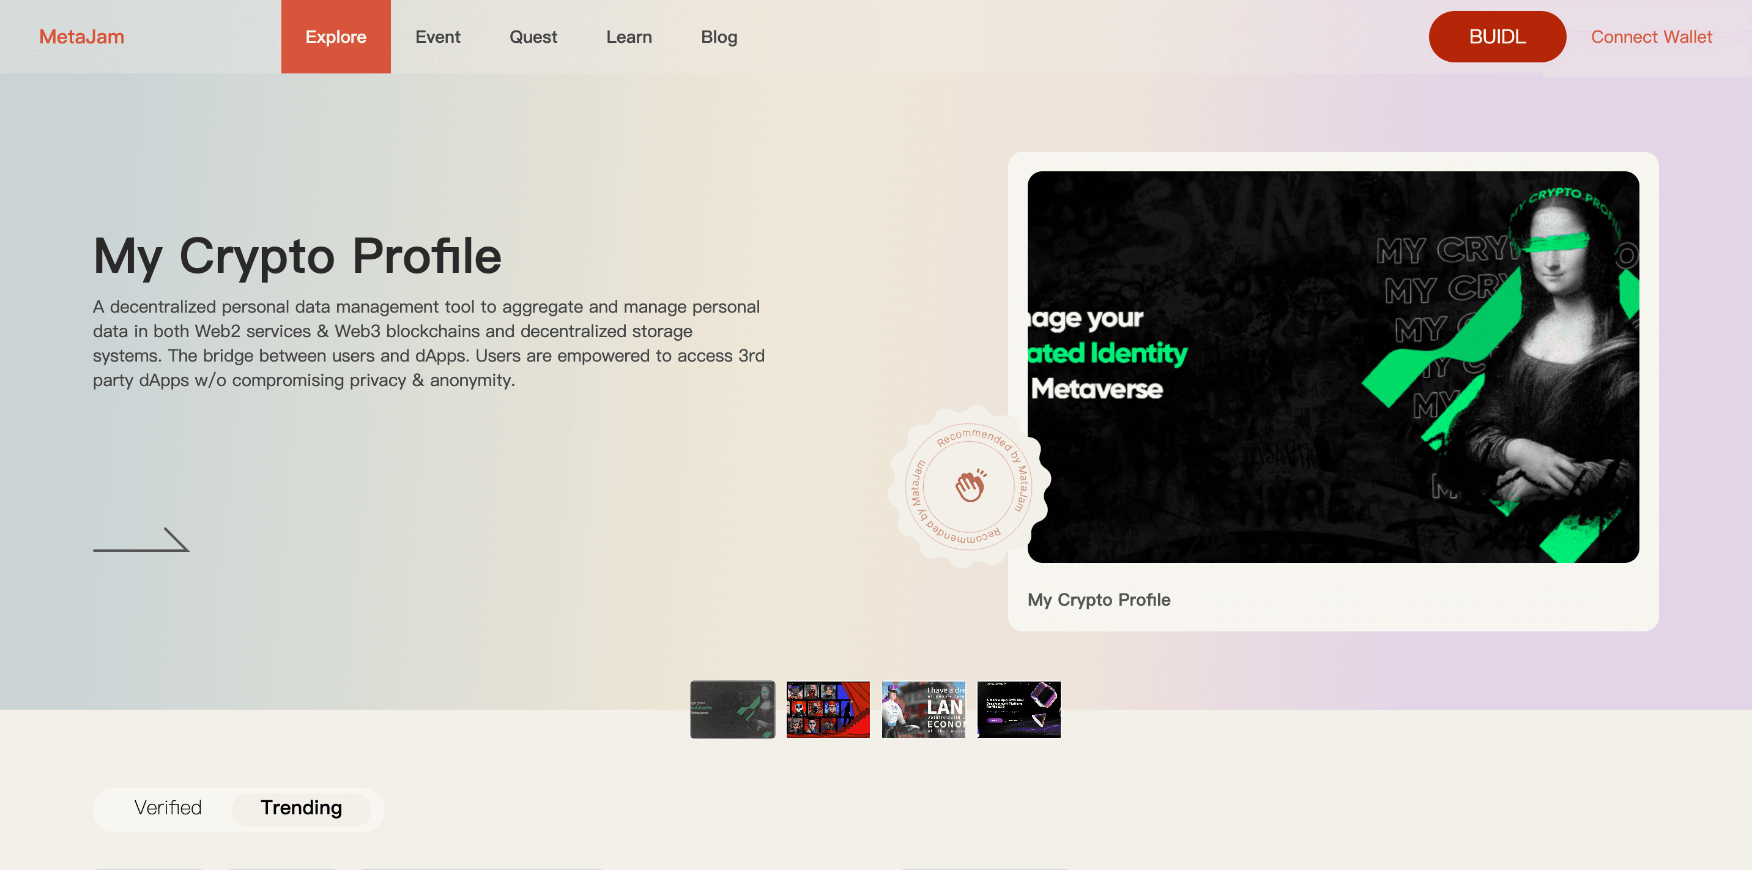Click the BUIDL button

pyautogui.click(x=1498, y=37)
